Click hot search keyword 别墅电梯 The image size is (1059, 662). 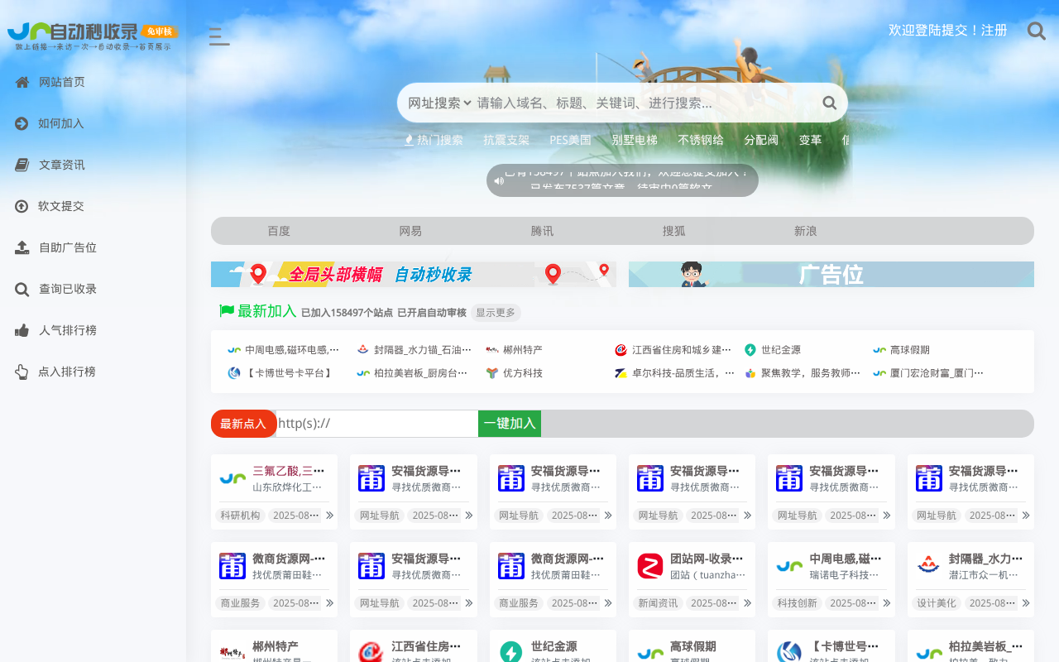635,140
